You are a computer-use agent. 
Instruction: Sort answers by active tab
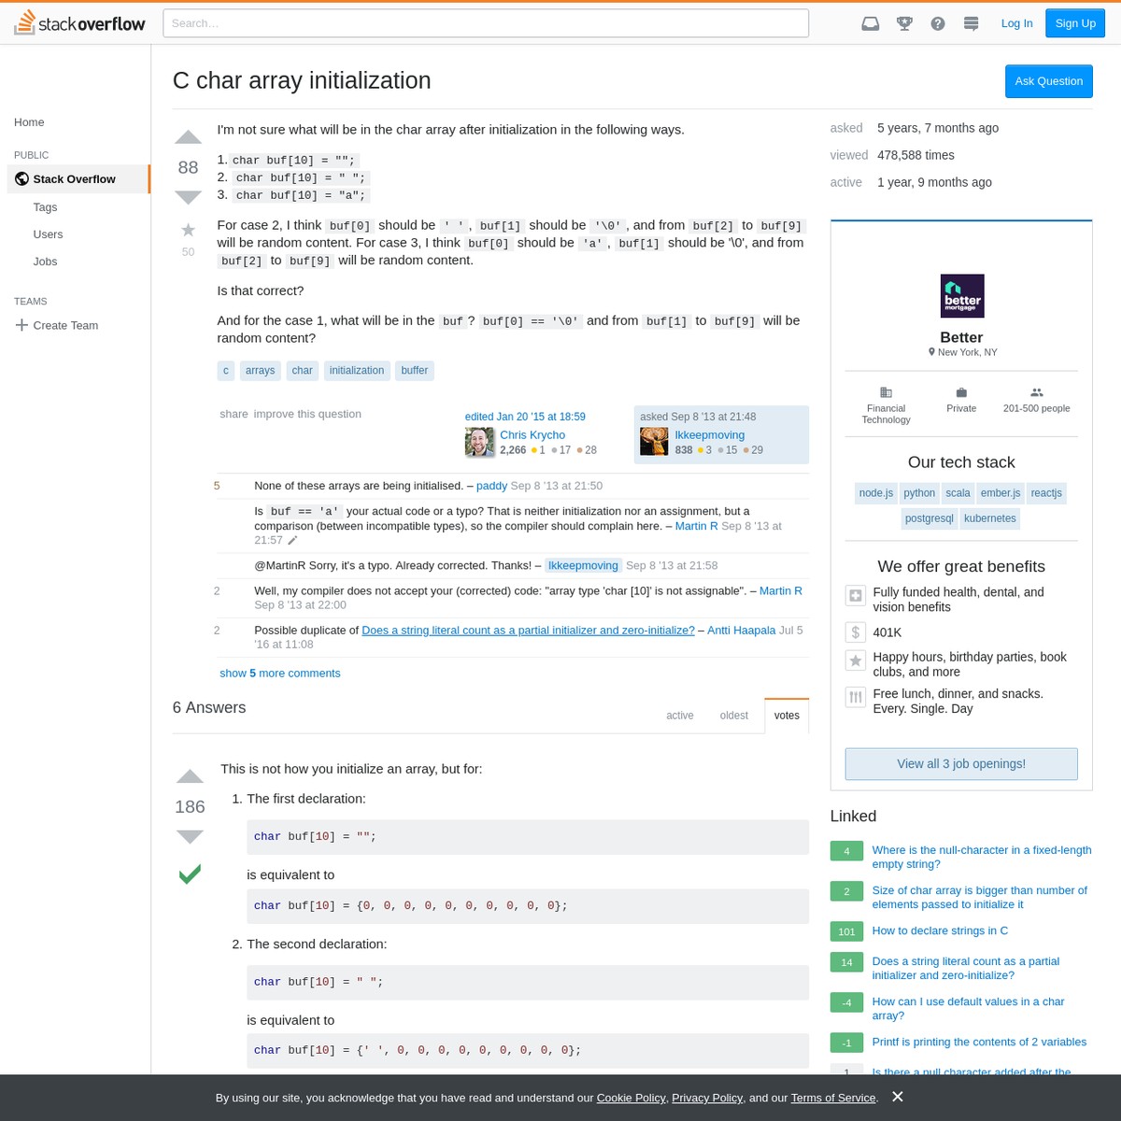(680, 716)
